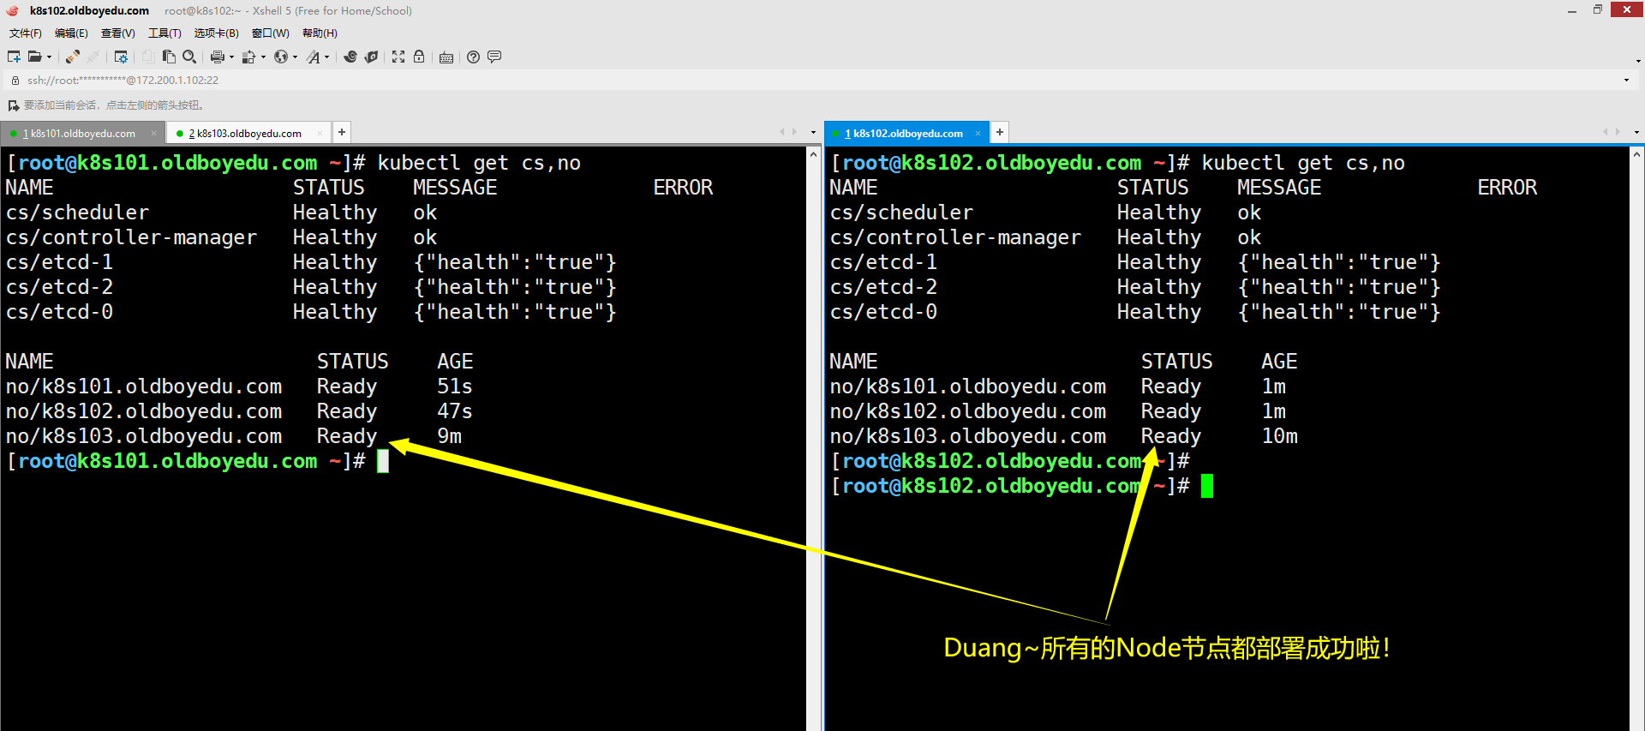Click the Reconnect plug icon

pyautogui.click(x=73, y=57)
